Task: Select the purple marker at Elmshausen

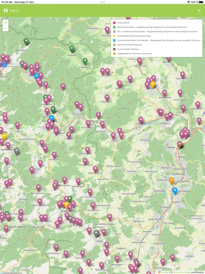Action: [88, 124]
